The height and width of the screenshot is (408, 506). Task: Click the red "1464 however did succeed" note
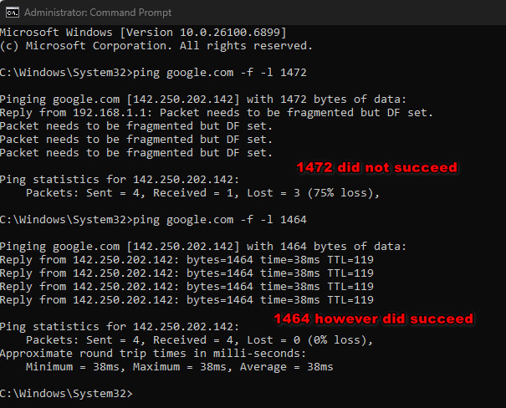tap(373, 319)
